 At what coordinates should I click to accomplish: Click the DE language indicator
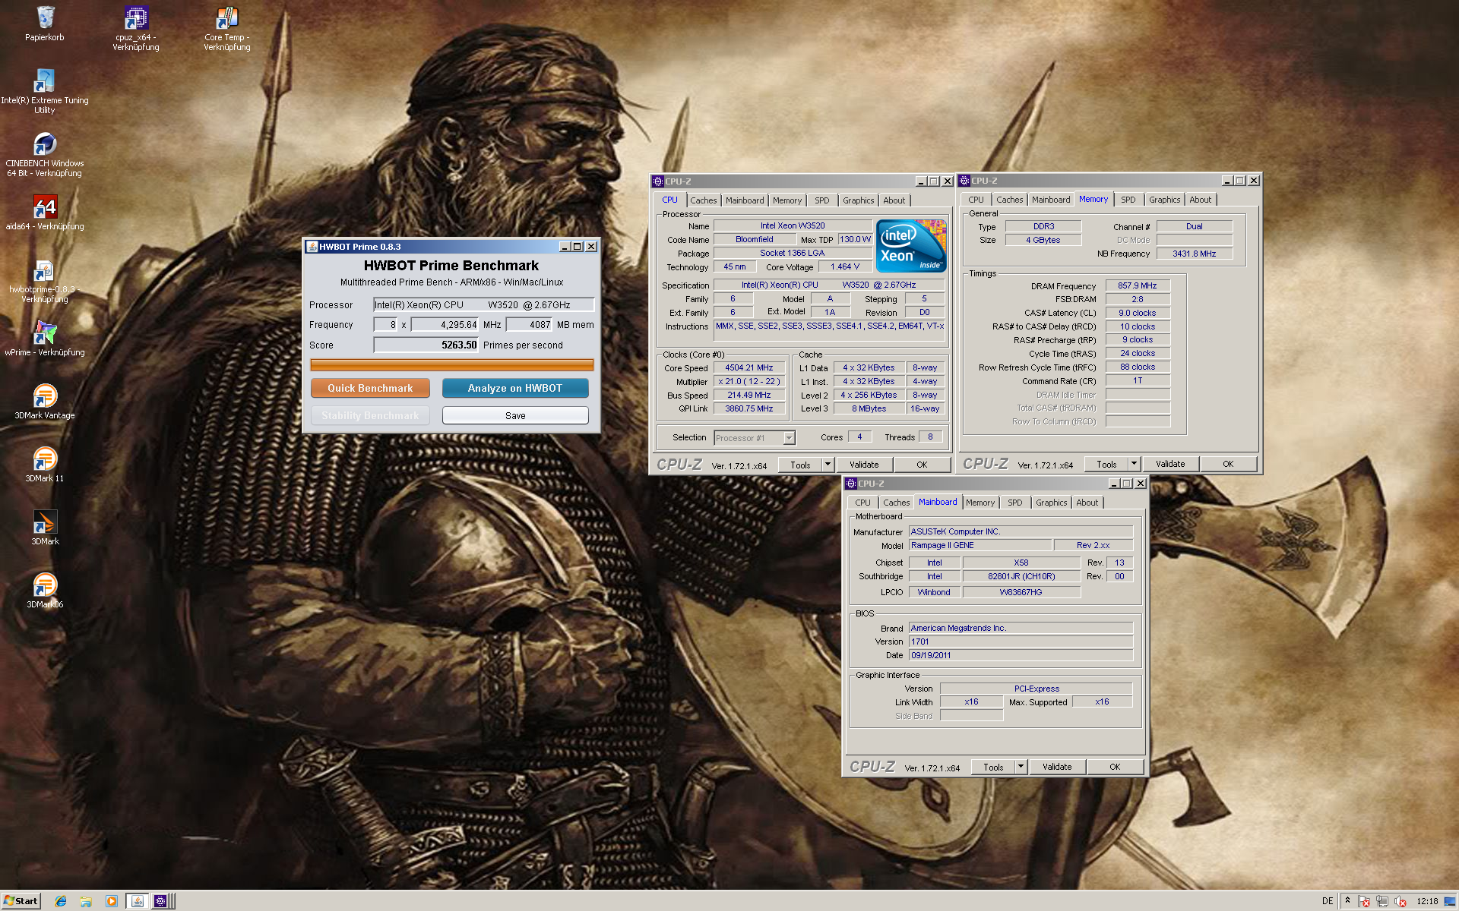tap(1328, 901)
